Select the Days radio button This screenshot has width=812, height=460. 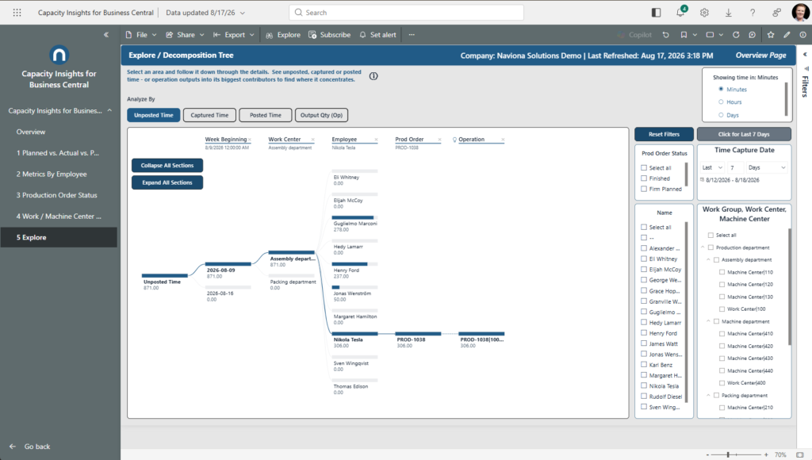(721, 115)
